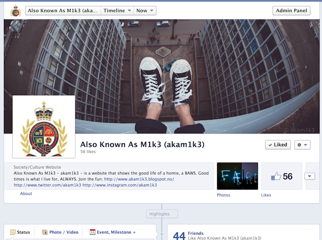Open the 44 Friends link
Image resolution: width=322 pixels, height=240 pixels.
(195, 234)
